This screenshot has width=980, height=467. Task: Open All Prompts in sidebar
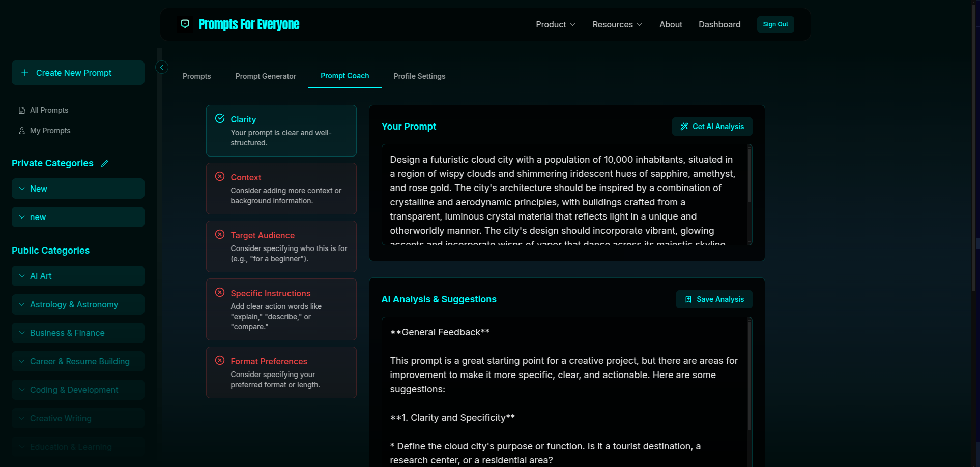(49, 110)
